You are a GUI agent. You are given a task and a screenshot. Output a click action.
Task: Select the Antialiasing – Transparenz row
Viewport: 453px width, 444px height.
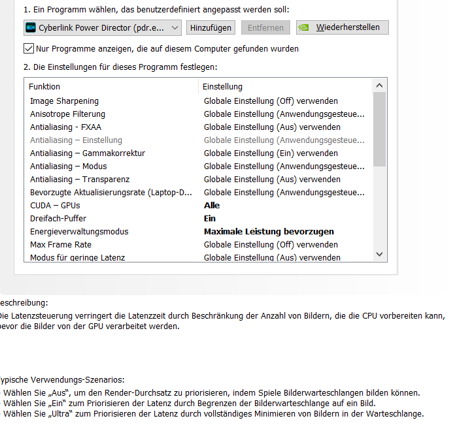(x=199, y=179)
